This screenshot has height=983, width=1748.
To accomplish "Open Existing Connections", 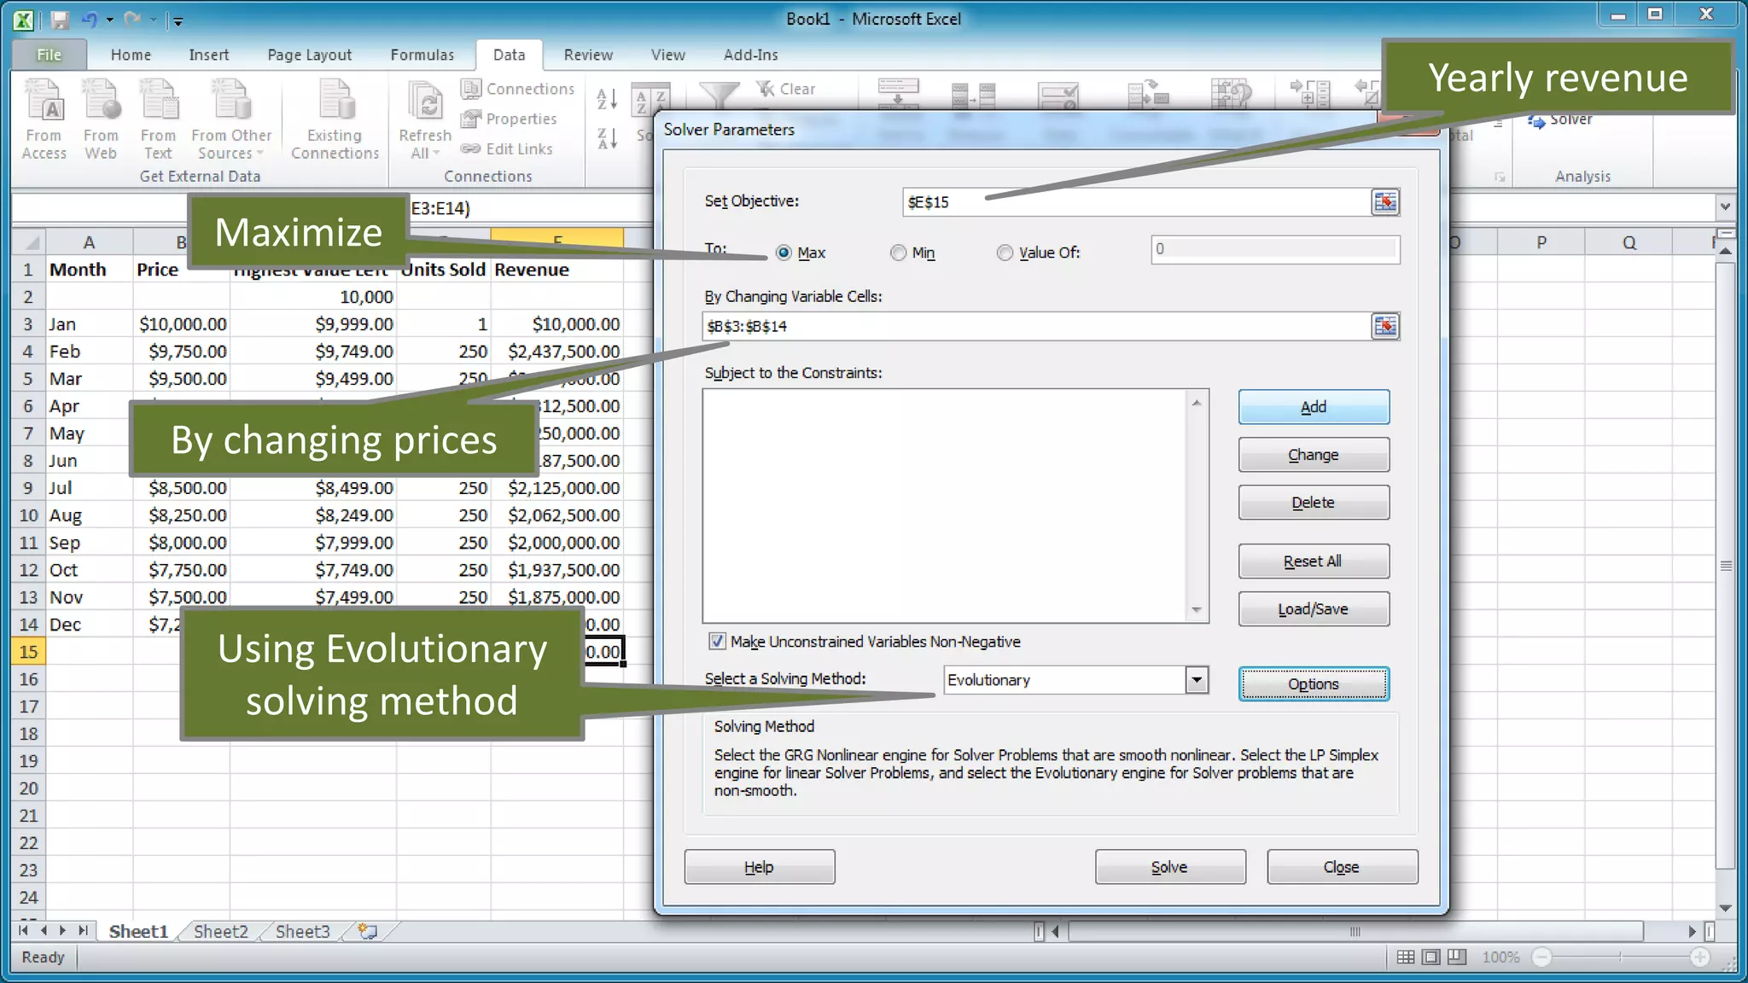I will click(x=335, y=119).
